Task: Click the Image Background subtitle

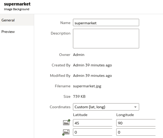Action: click(17, 9)
